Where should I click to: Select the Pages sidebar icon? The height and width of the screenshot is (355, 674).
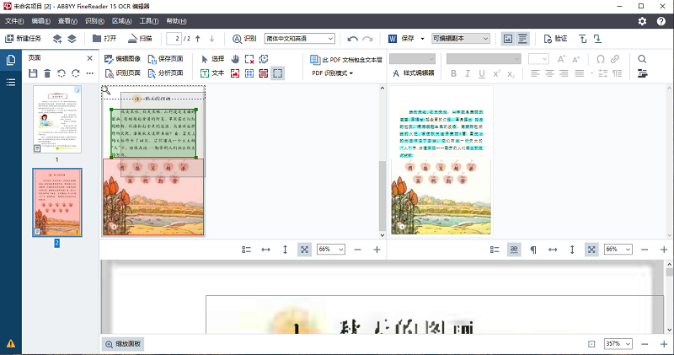(x=11, y=60)
